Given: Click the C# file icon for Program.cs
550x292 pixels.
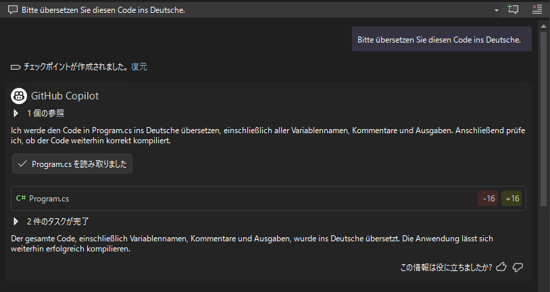Looking at the screenshot, I should (21, 199).
